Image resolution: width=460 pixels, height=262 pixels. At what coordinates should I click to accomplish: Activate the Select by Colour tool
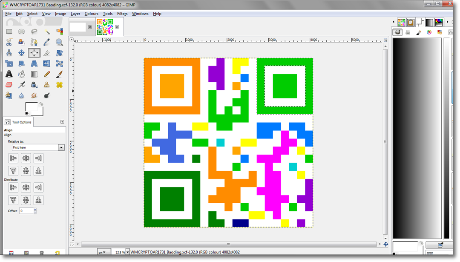point(59,32)
